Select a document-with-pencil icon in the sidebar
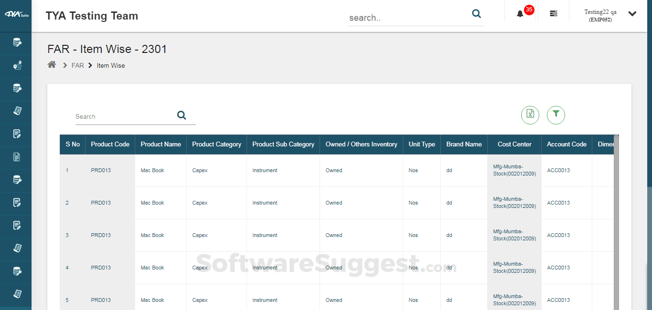 point(16,134)
